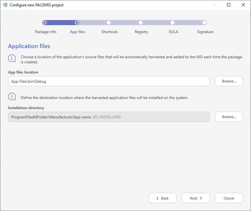Switch to the EULA step
The width and height of the screenshot is (251, 211).
click(173, 32)
